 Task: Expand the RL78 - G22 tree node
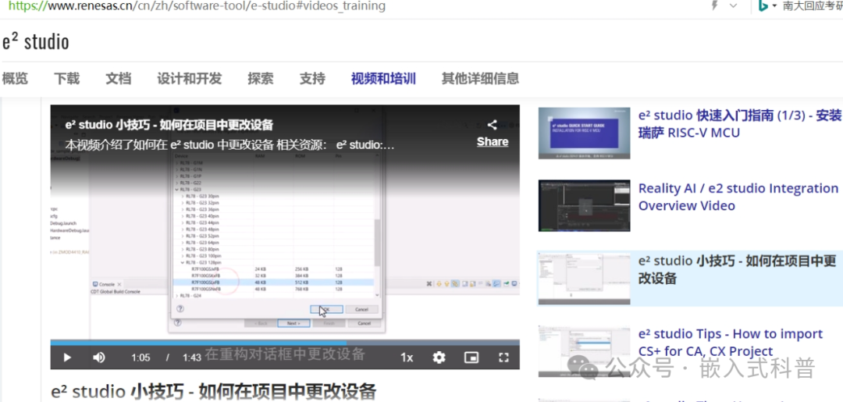[x=177, y=183]
